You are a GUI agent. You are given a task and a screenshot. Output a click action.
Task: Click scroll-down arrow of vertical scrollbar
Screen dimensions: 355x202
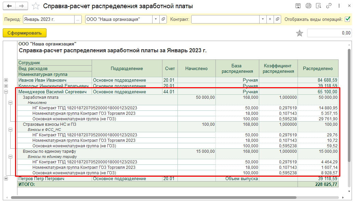349,192
